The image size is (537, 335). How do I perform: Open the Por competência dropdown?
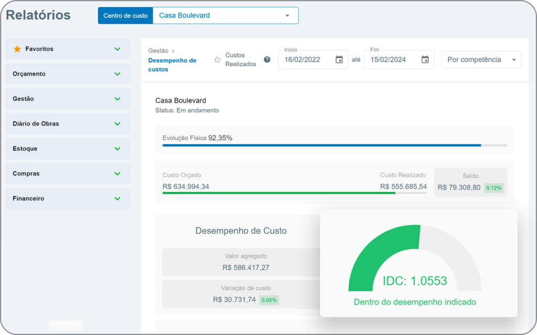[481, 60]
